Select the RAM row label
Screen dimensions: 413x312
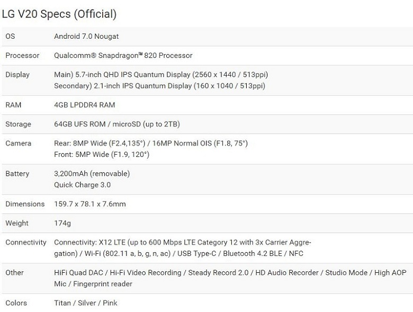pyautogui.click(x=13, y=105)
